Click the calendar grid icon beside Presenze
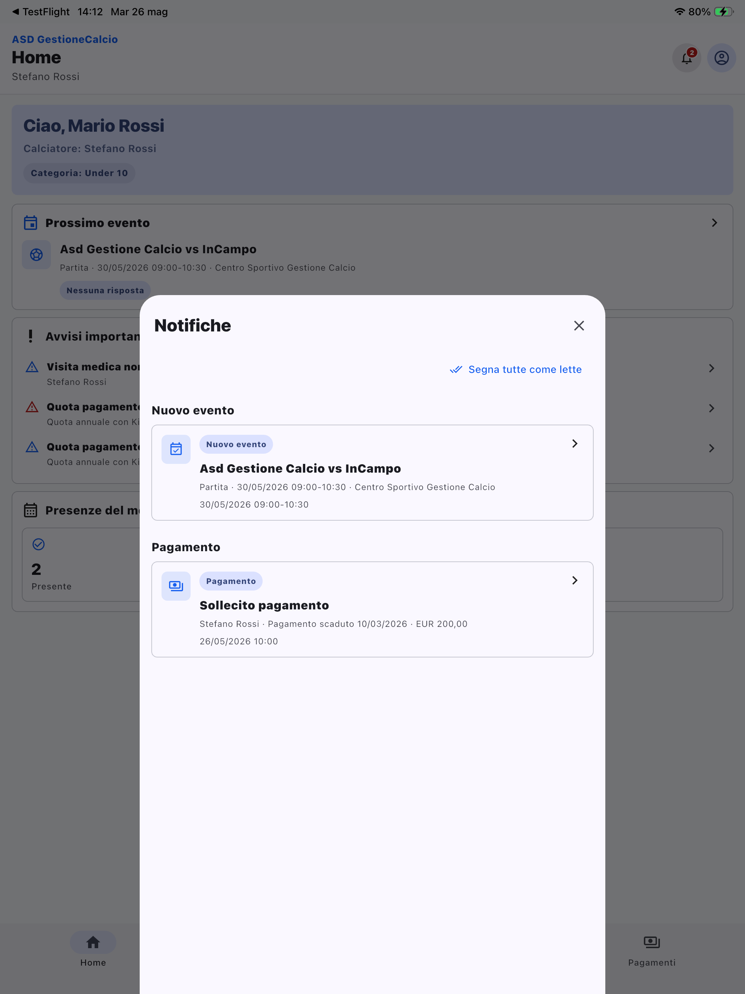The width and height of the screenshot is (745, 994). click(31, 510)
